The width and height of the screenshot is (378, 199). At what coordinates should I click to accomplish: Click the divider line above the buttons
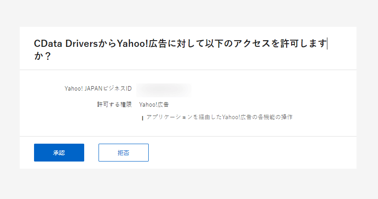pos(188,136)
